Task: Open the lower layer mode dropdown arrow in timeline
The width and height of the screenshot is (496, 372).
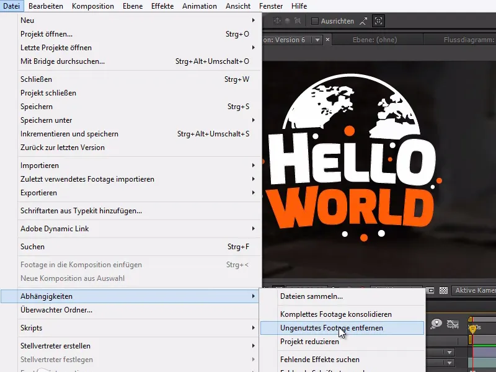Action: point(449,363)
